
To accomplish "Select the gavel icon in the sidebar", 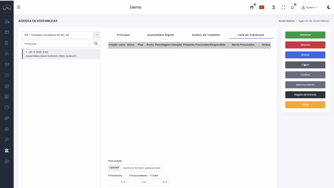I will pyautogui.click(x=7, y=139).
